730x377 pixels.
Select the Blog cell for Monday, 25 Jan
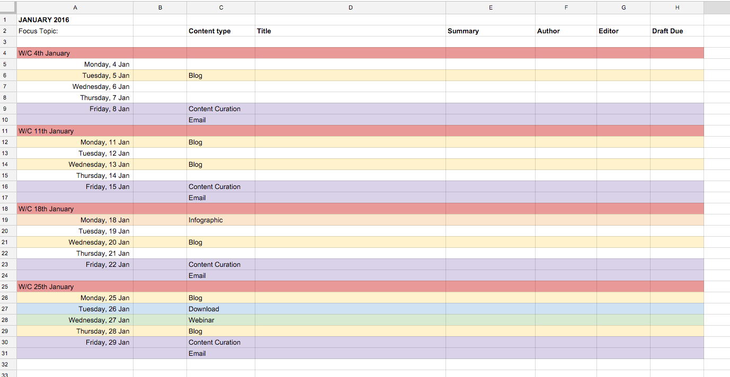click(220, 298)
